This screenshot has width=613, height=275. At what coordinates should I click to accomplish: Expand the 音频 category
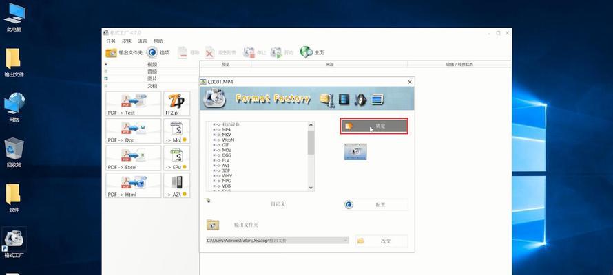(x=152, y=71)
